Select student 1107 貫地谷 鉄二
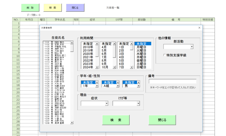Screen dimensions: 226x136 57,55
